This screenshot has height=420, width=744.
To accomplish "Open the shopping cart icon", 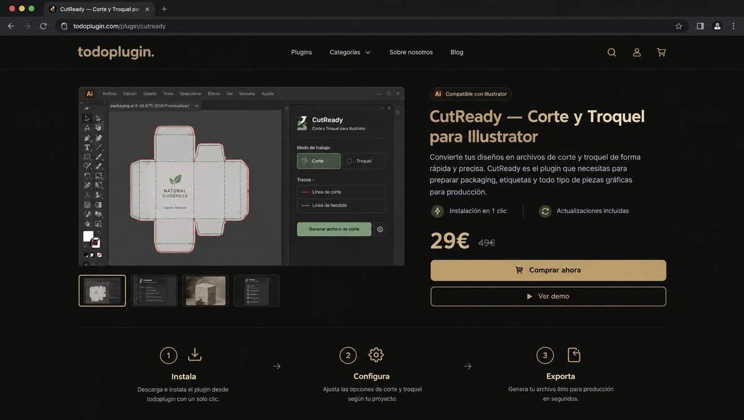I will pos(662,53).
